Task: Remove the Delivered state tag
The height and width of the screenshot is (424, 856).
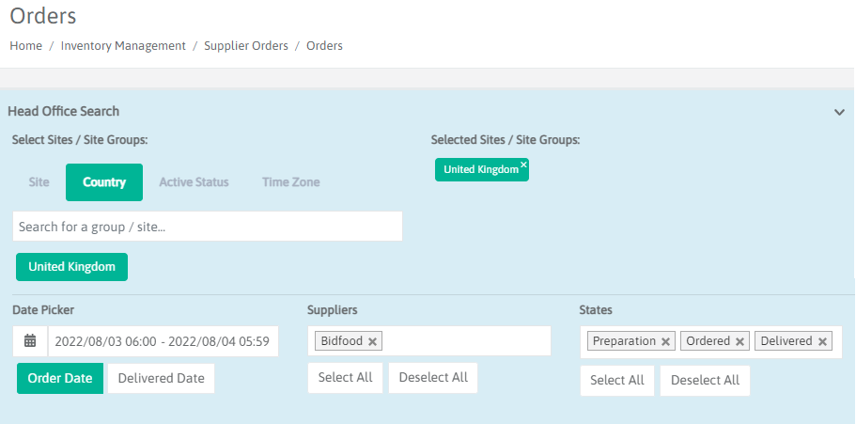Action: (x=823, y=341)
